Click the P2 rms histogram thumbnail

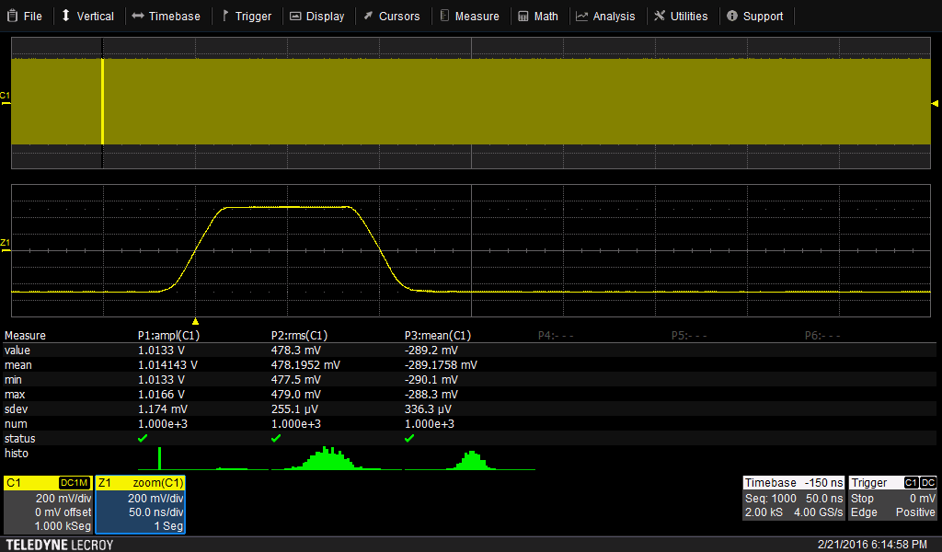(327, 458)
